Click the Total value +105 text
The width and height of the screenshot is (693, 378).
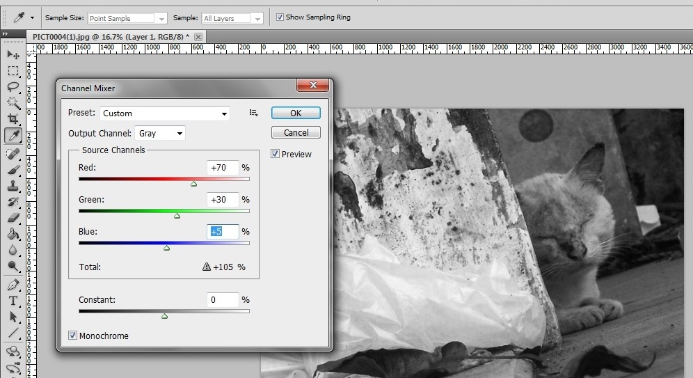coord(223,267)
